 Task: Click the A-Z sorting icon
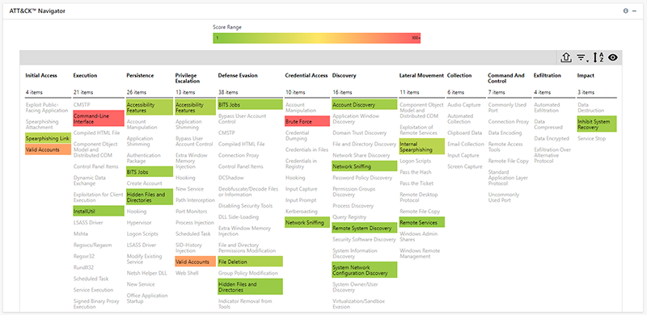(598, 57)
